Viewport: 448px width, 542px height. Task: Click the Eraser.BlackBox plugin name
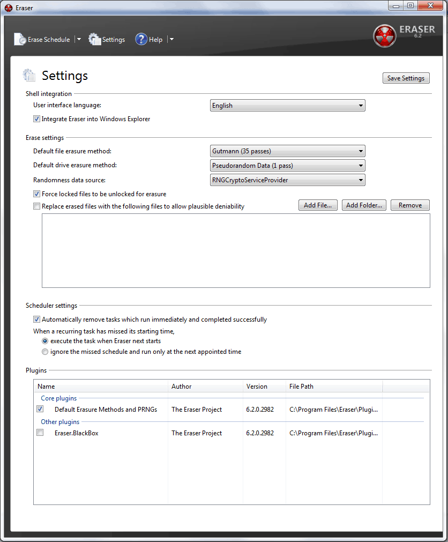coord(76,433)
